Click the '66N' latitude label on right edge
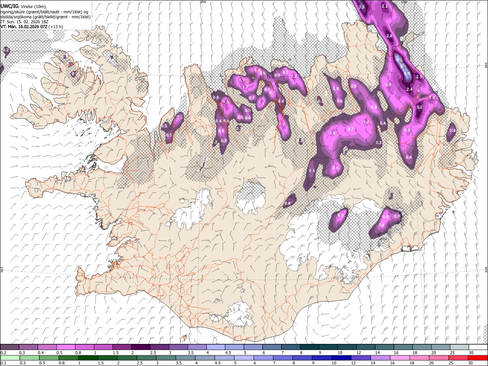Viewport: 488px width, 366px height. (x=486, y=66)
